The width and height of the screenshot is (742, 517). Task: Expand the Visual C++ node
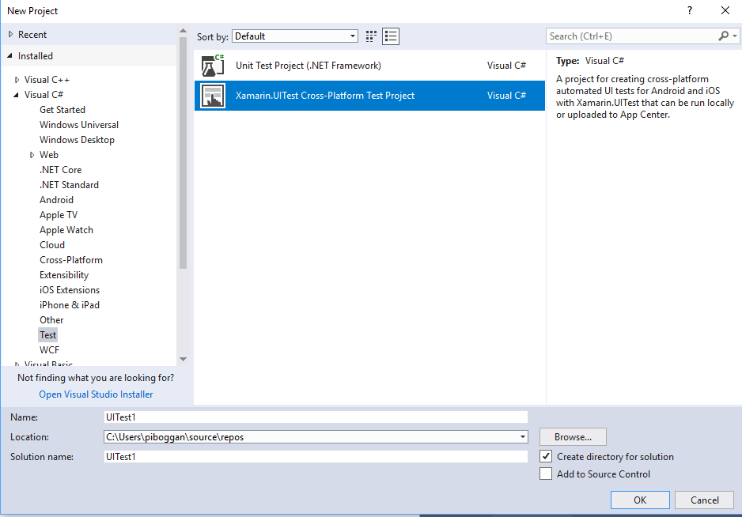tap(17, 80)
